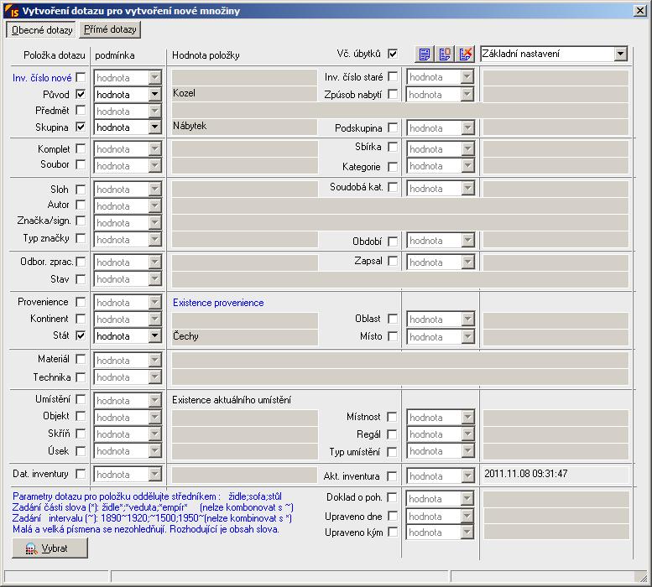This screenshot has height=587, width=652.
Task: Open the Místnost condition dropdown
Action: [467, 418]
